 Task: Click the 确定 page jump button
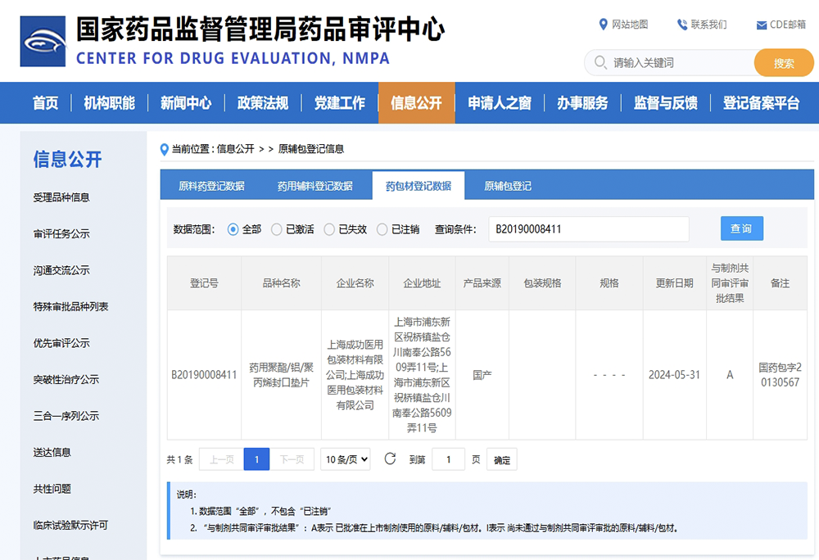point(501,460)
